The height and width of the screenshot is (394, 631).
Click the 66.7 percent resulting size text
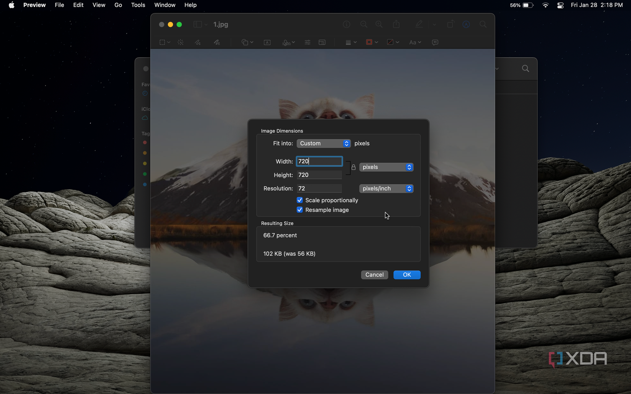point(280,235)
